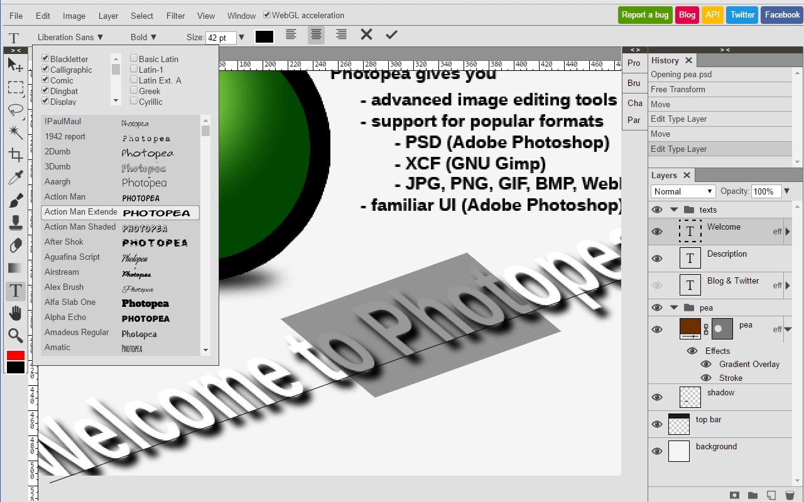804x502 pixels.
Task: Open the font size dropdown arrow
Action: click(241, 38)
